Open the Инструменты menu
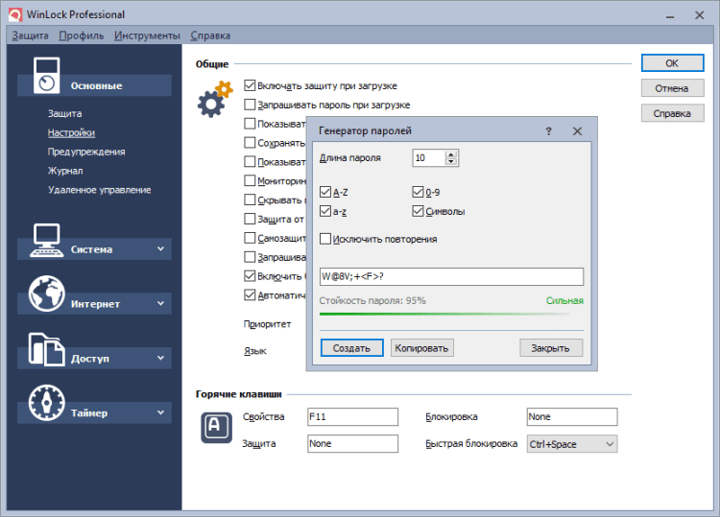Image resolution: width=720 pixels, height=517 pixels. click(x=147, y=35)
